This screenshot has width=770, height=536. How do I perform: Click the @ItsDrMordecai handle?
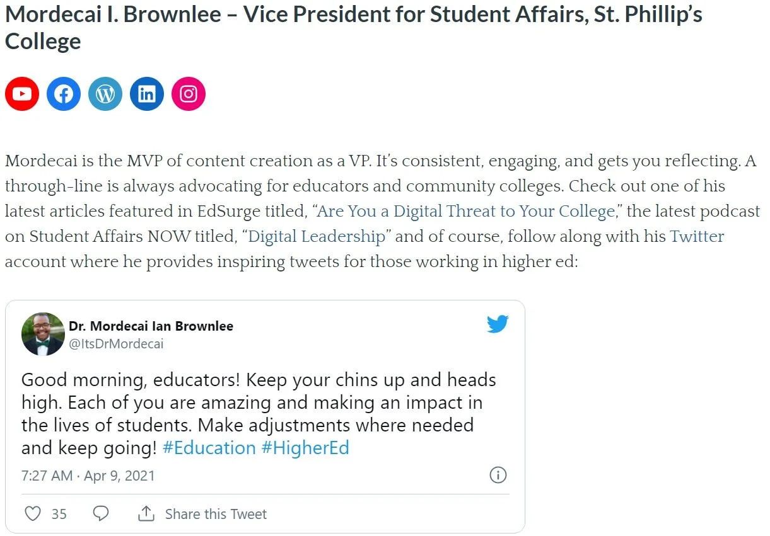pyautogui.click(x=116, y=344)
